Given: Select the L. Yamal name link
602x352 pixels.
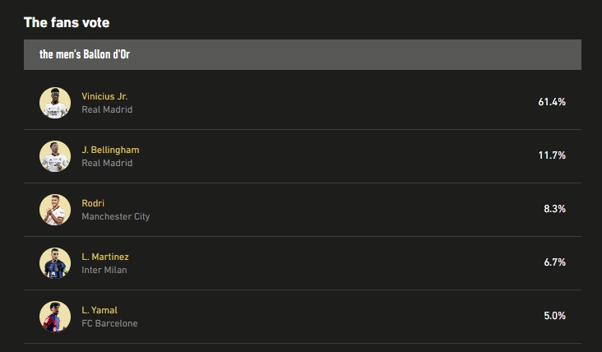Looking at the screenshot, I should (100, 310).
